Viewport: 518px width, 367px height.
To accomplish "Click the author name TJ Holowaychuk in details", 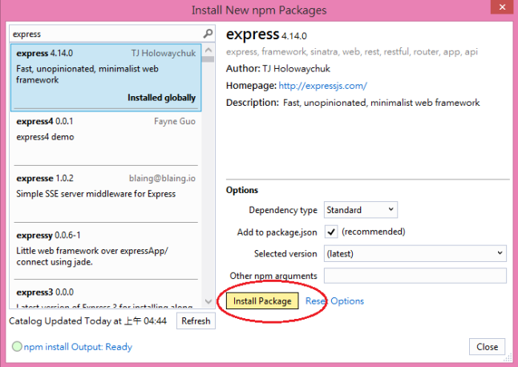I will (x=296, y=69).
